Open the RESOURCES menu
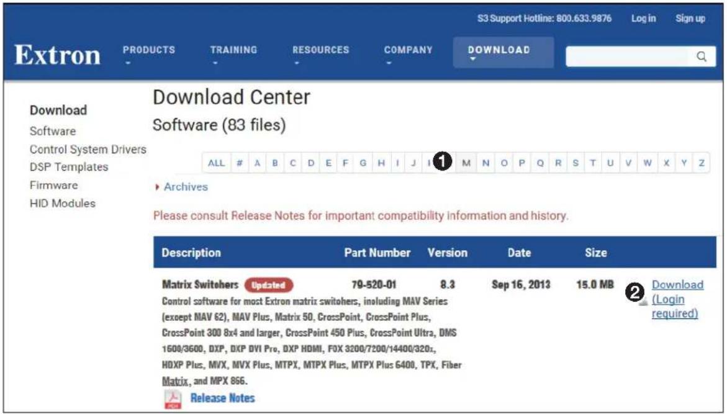The image size is (727, 414). [x=320, y=50]
